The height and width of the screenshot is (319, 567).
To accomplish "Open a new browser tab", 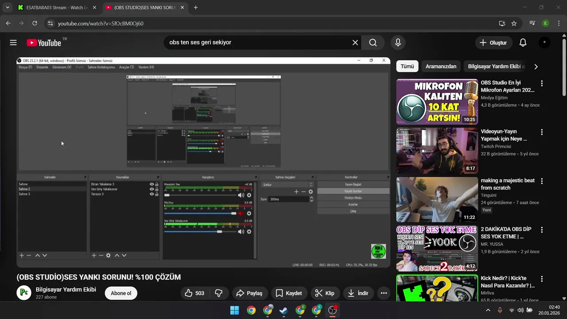I will [196, 8].
